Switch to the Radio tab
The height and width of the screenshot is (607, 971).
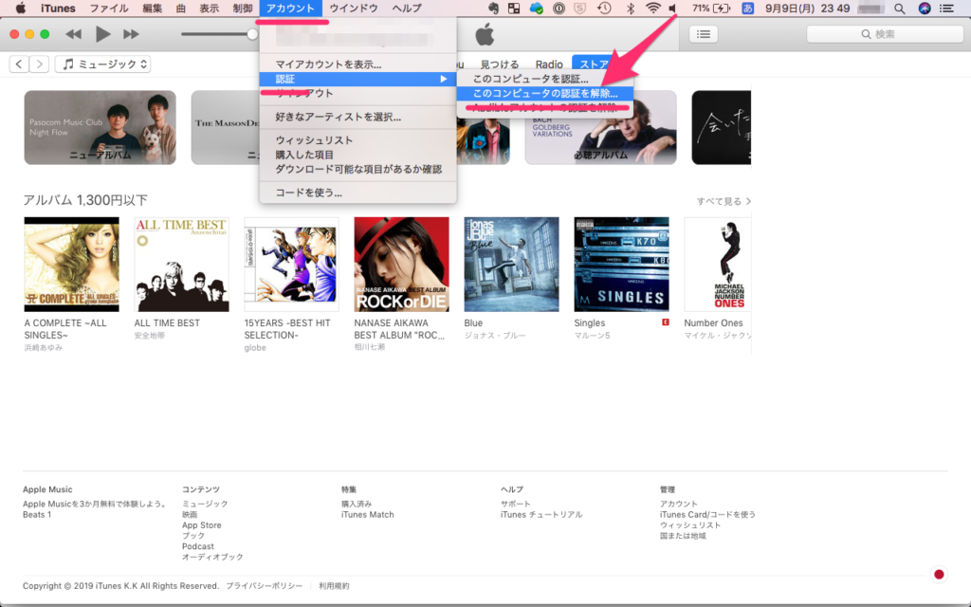549,64
